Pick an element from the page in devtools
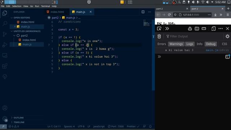Screen dimensions: 231x130 pyautogui.click(x=159, y=29)
